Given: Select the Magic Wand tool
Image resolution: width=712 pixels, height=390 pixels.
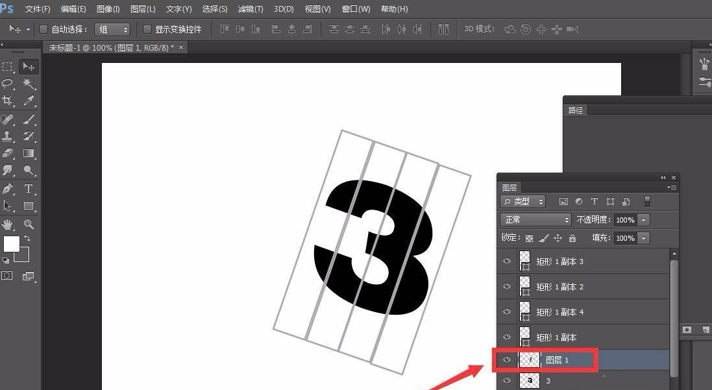Looking at the screenshot, I should coord(28,84).
